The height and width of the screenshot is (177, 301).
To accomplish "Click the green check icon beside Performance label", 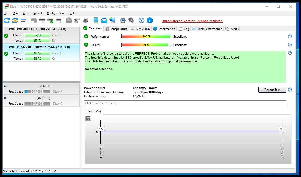I will point(86,36).
